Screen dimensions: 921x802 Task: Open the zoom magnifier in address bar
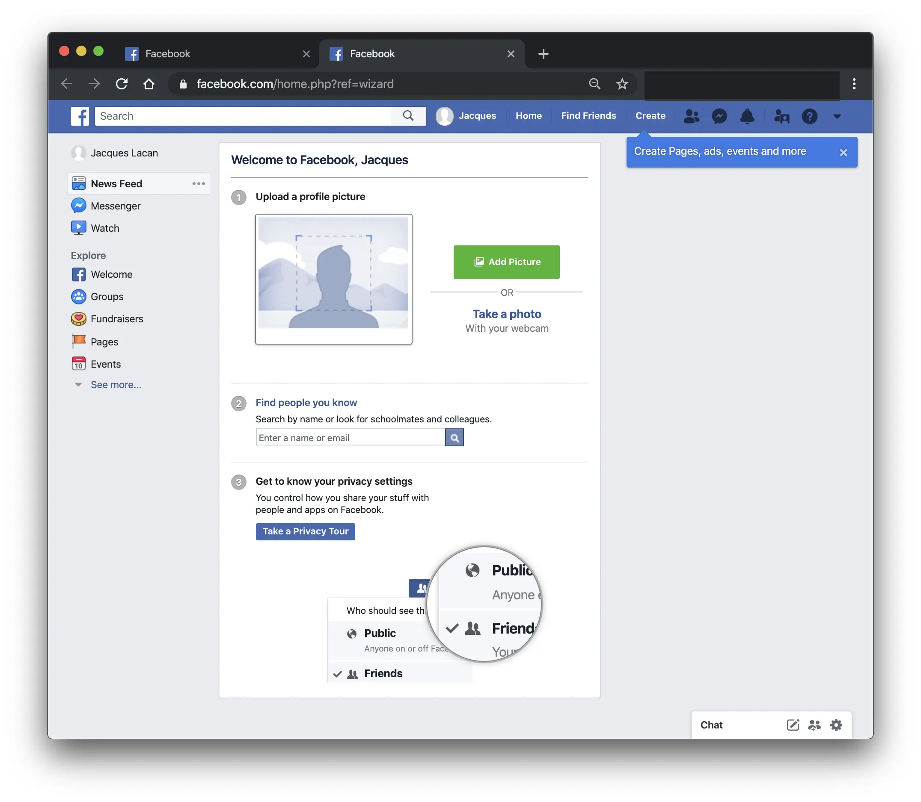pos(594,84)
